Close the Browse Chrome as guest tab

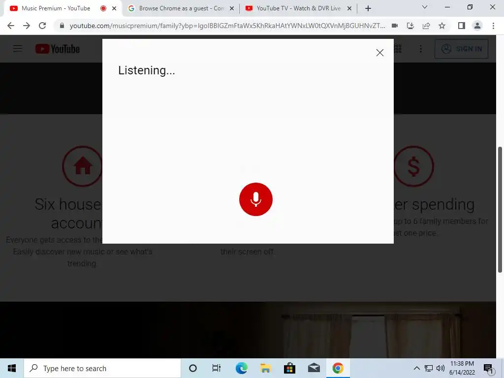(232, 8)
